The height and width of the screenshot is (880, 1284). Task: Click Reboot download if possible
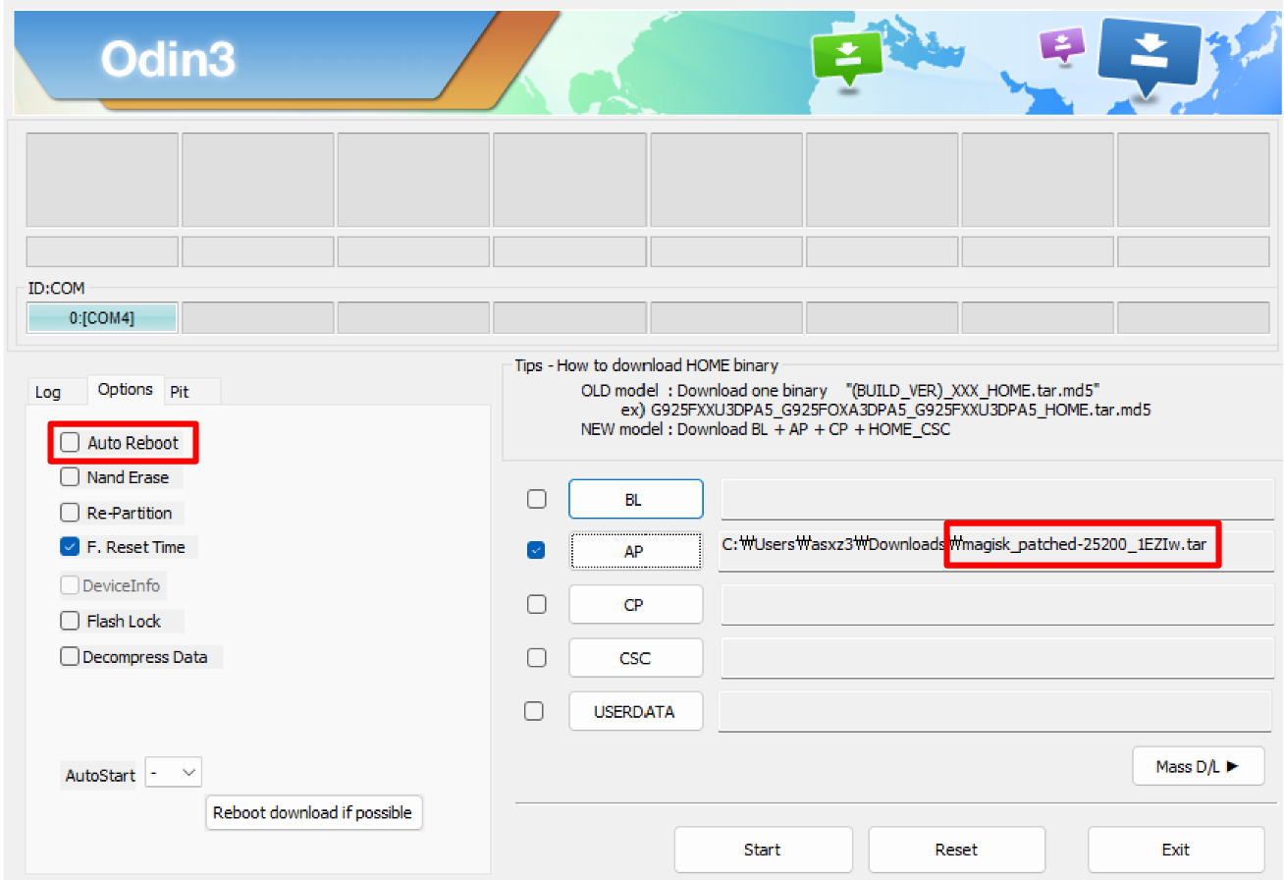[314, 813]
